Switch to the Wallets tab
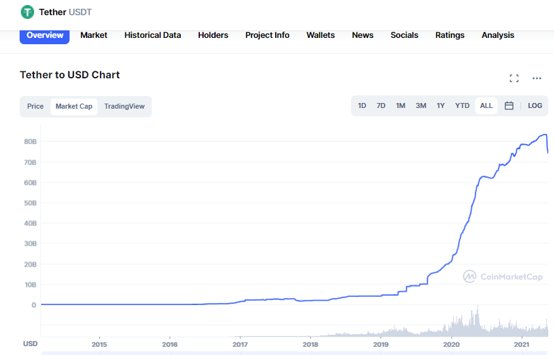This screenshot has width=554, height=355. coord(321,35)
